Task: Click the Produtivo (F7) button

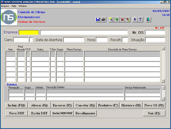Action: 108,106
